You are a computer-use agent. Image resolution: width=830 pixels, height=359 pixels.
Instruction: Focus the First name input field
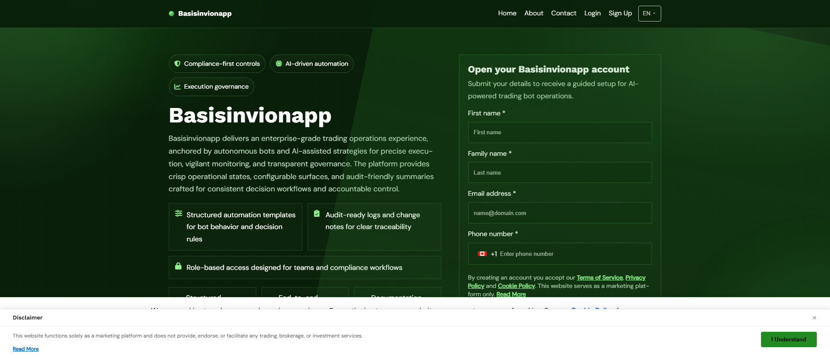coord(560,133)
